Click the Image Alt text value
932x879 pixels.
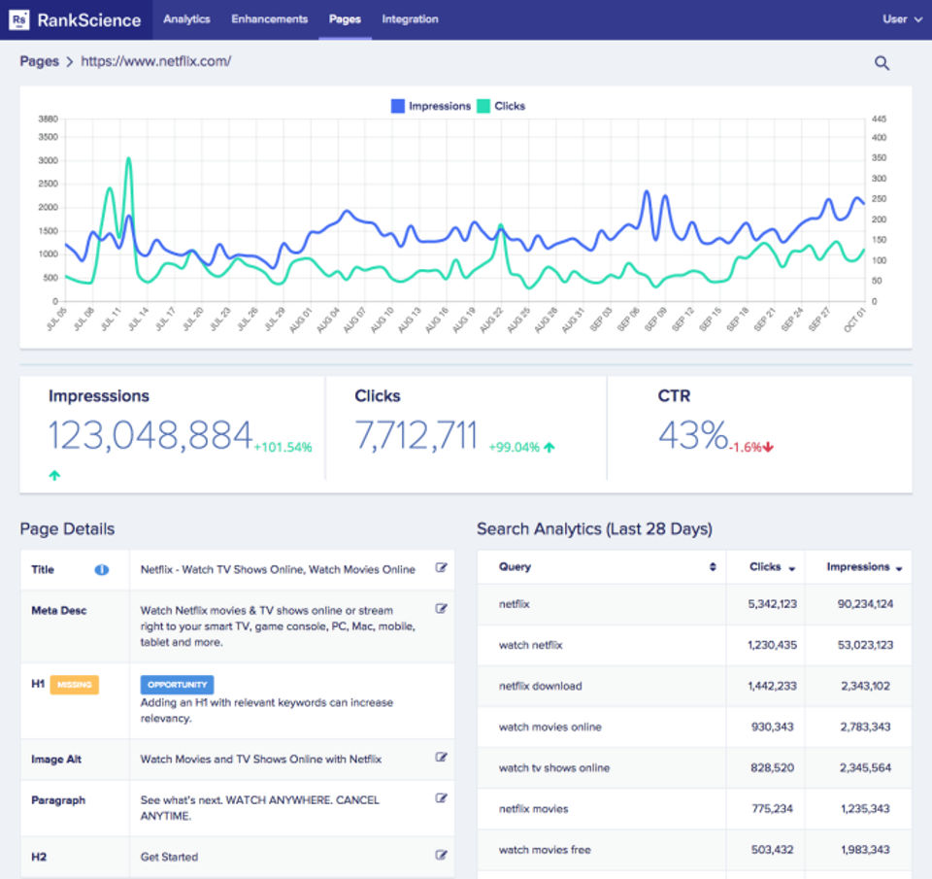[261, 760]
